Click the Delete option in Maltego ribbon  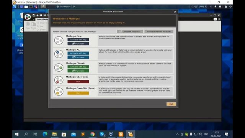[41, 30]
